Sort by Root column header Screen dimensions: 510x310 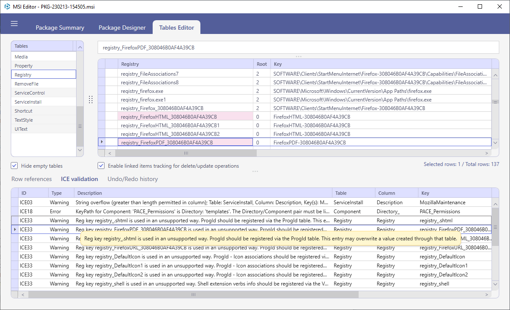[x=261, y=64]
